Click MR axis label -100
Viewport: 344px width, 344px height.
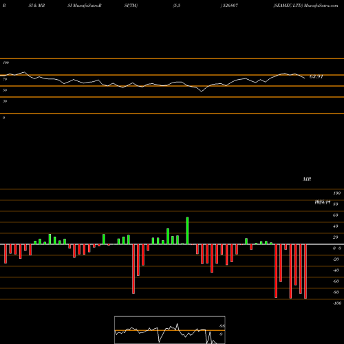337,303
